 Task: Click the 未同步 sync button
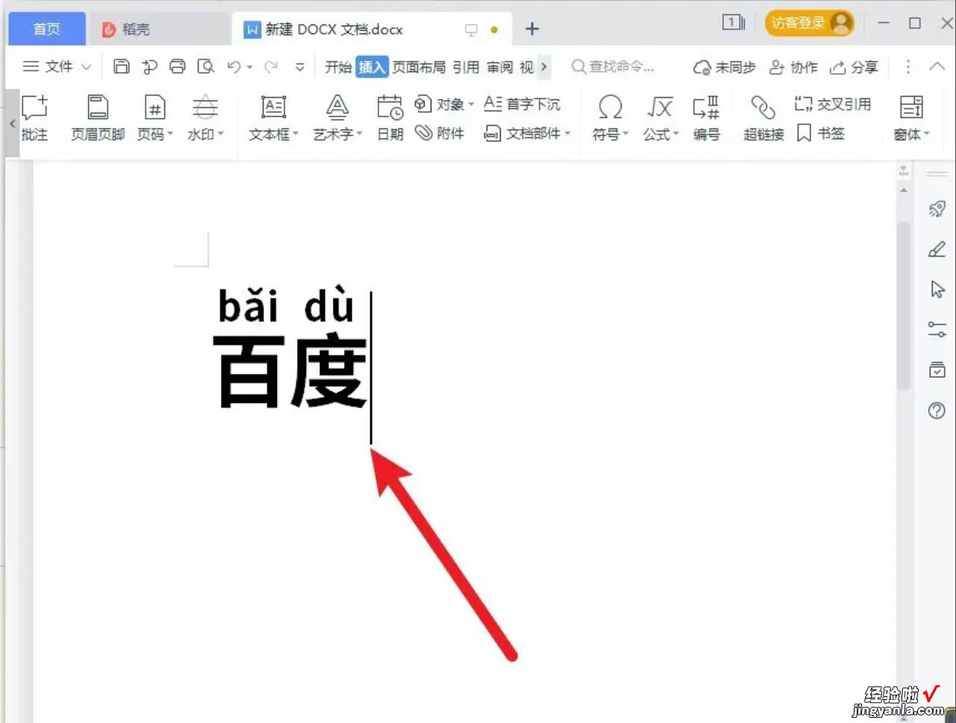(724, 67)
